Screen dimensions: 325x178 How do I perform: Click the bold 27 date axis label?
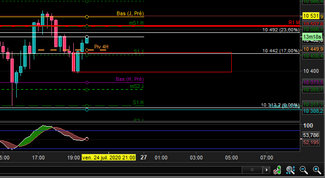tap(144, 158)
